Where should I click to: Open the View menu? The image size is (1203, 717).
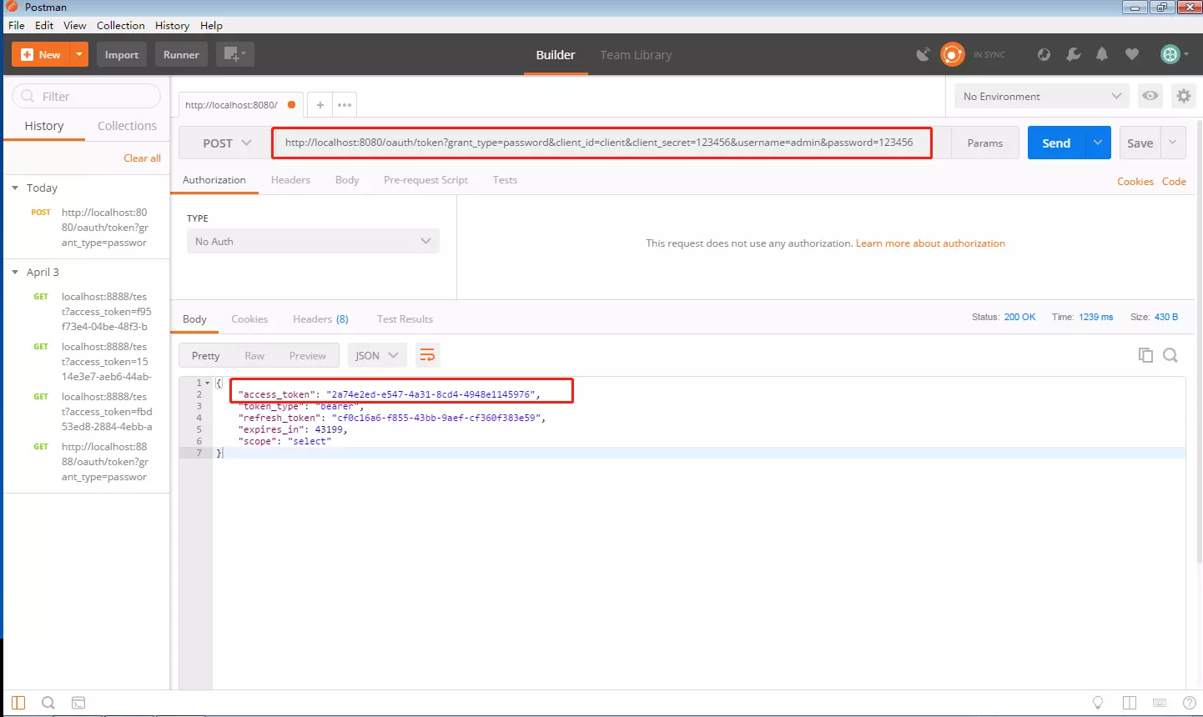pos(75,25)
